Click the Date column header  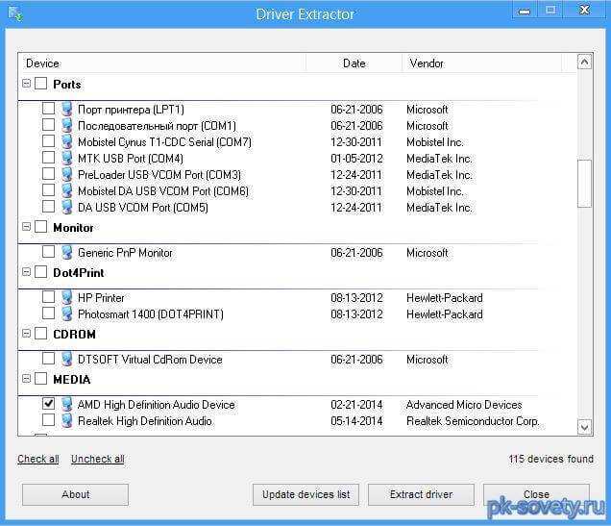coord(354,63)
